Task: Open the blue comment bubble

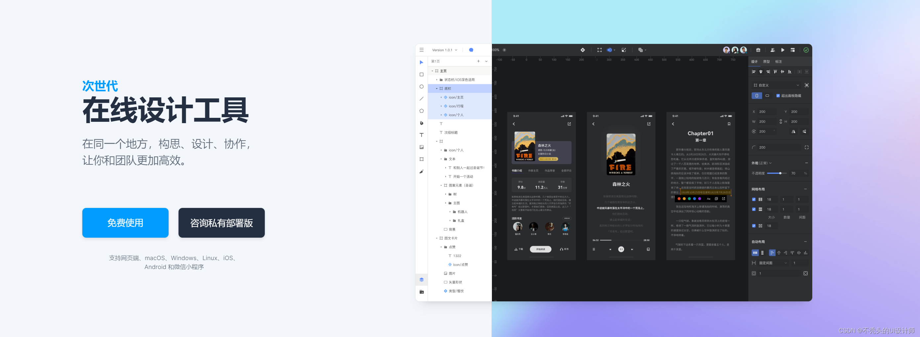Action: 471,50
